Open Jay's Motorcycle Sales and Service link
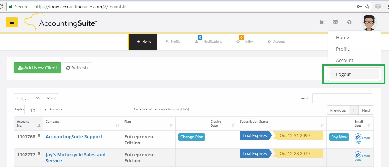Screen dimensions: 389x167 [75, 158]
